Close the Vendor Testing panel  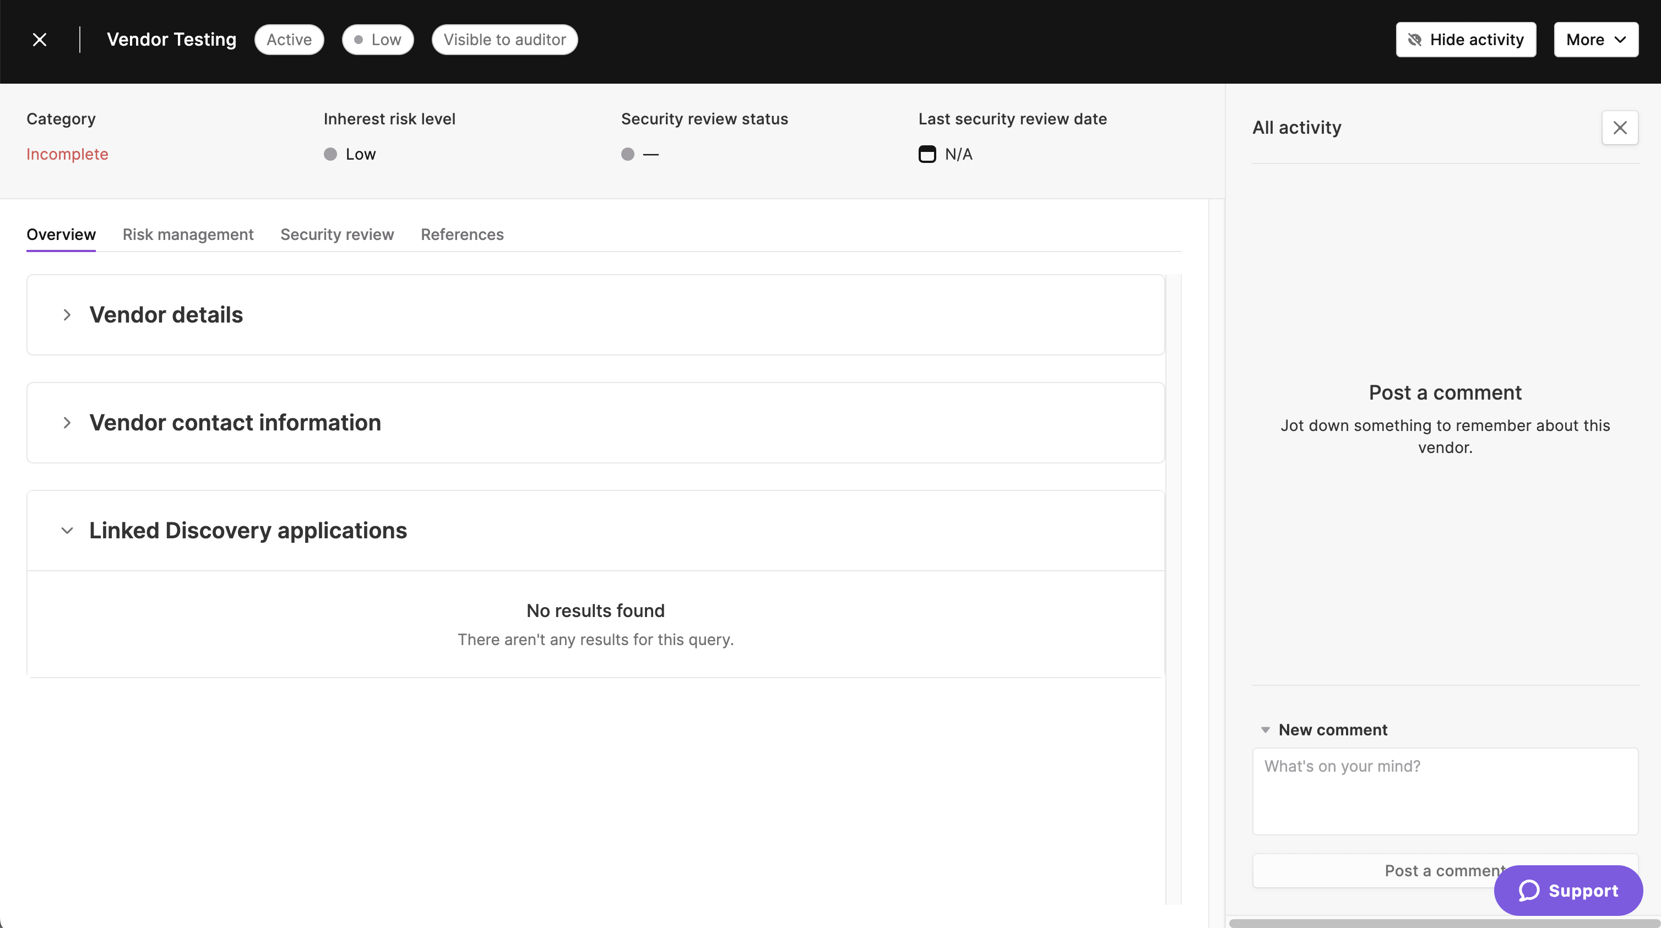[x=39, y=40]
